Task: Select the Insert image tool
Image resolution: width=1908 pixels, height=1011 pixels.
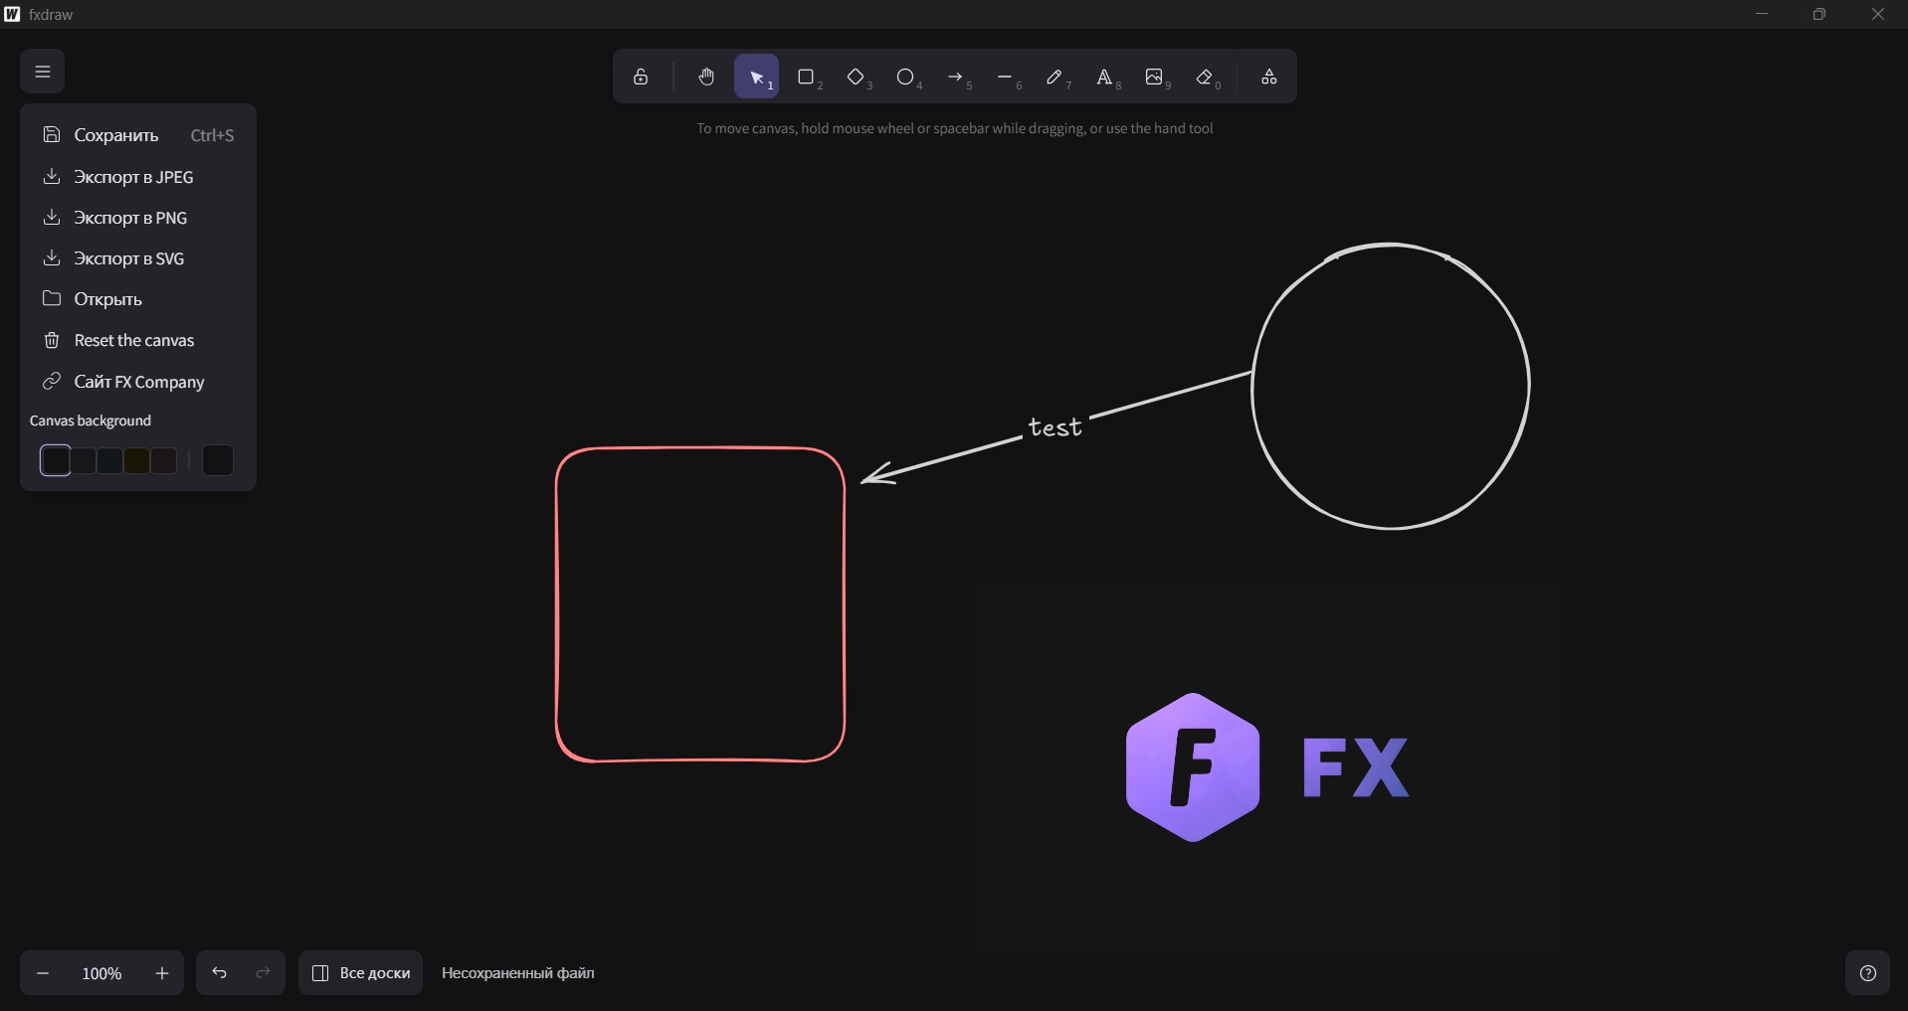Action: (x=1155, y=77)
